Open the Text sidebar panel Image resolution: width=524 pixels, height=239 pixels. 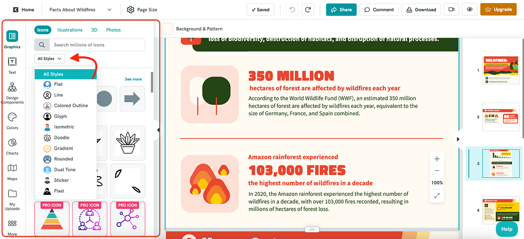[x=12, y=65]
